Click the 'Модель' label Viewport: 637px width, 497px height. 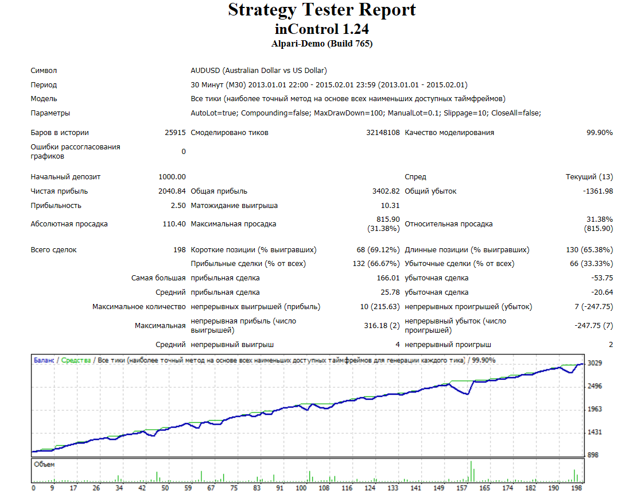point(44,99)
